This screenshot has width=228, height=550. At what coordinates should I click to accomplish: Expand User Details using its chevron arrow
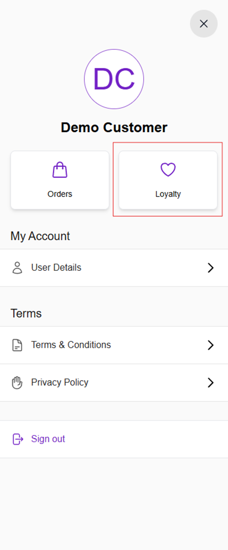point(211,268)
